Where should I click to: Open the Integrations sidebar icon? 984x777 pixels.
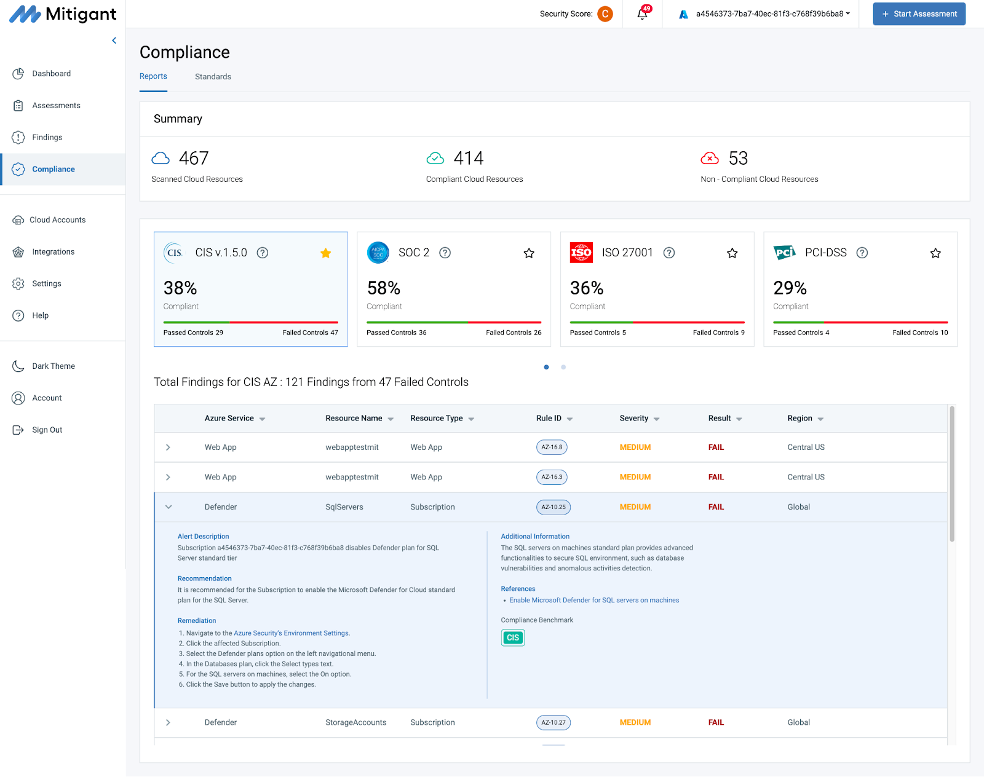click(18, 252)
